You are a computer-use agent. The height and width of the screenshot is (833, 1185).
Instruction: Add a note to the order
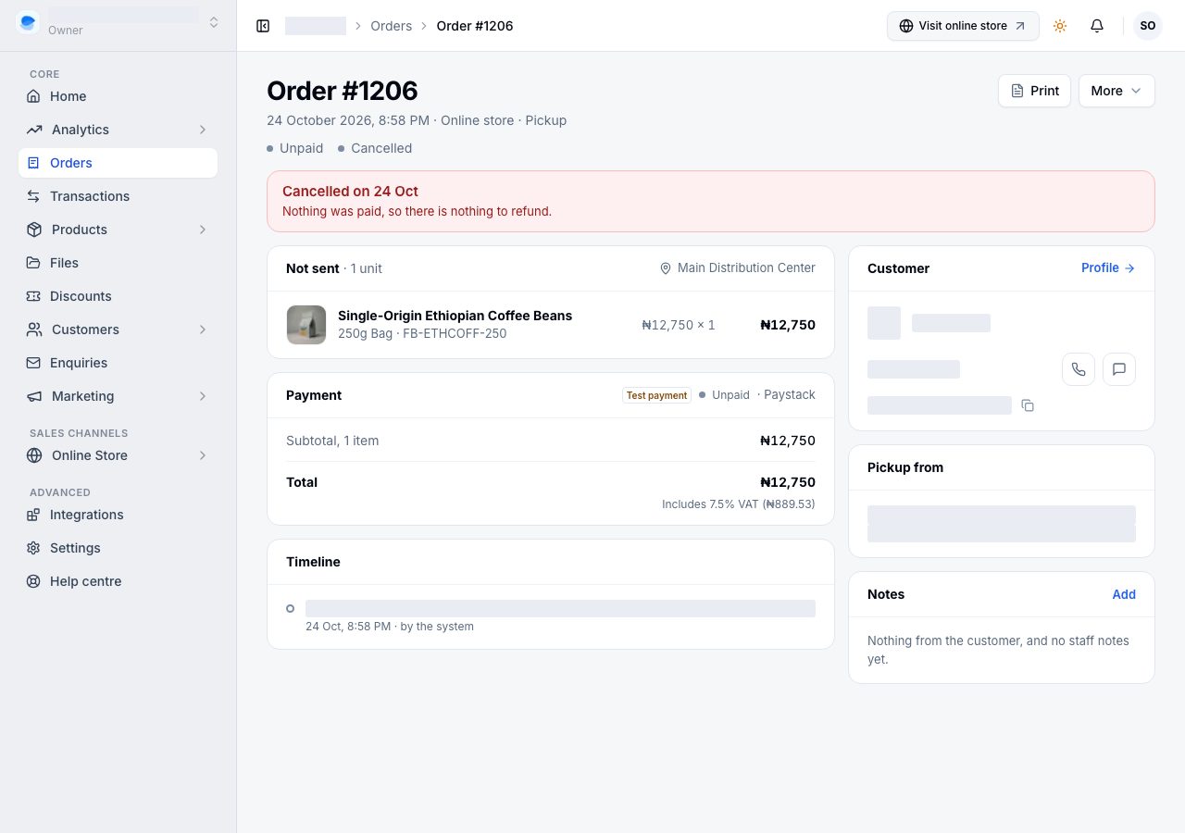tap(1124, 594)
